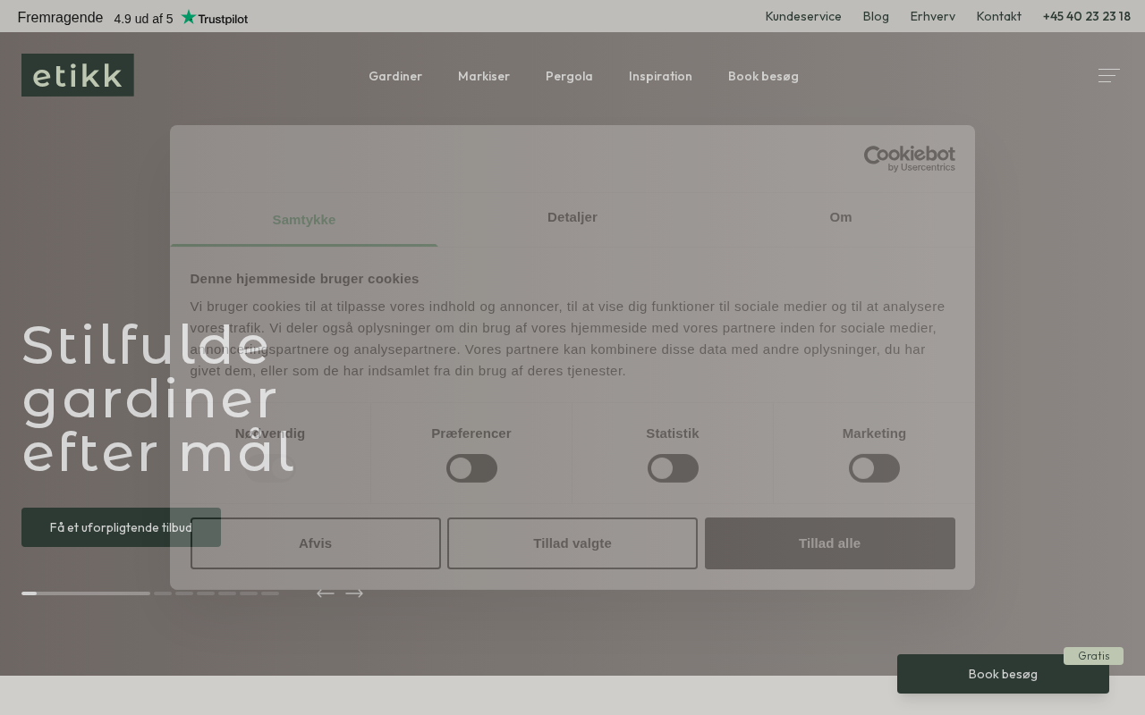This screenshot has height=715, width=1145.
Task: Accept all cookies with Tillad alle
Action: click(x=830, y=543)
